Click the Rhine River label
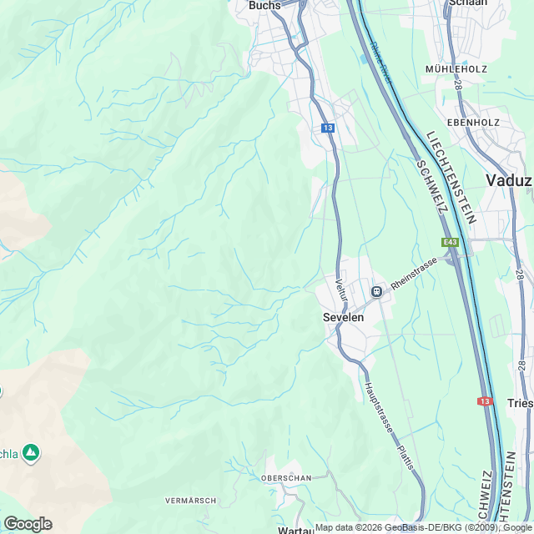The height and width of the screenshot is (534, 534). point(381,63)
